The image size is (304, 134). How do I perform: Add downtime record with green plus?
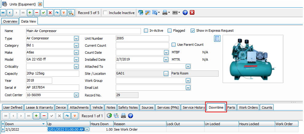click(x=36, y=116)
